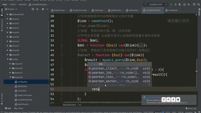
Task: Toggle English mode in input method bar
Action: 168,99
